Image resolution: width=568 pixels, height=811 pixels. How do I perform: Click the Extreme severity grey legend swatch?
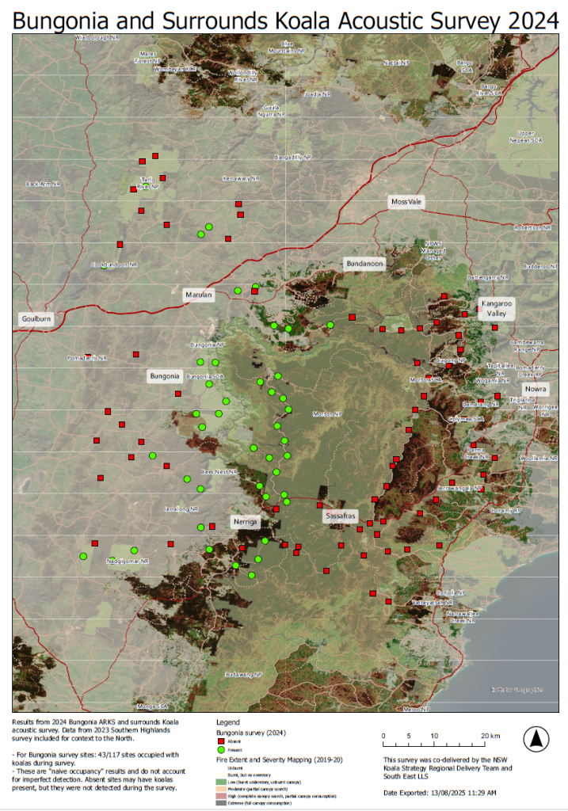pyautogui.click(x=222, y=802)
